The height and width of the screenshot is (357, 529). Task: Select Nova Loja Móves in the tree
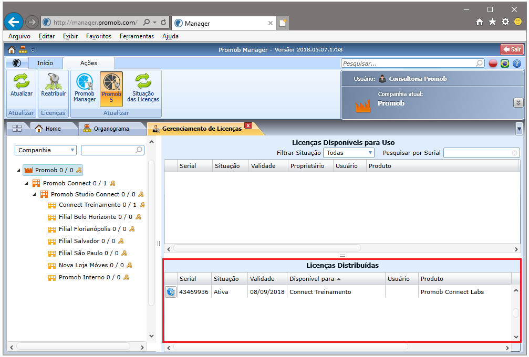[x=91, y=265]
